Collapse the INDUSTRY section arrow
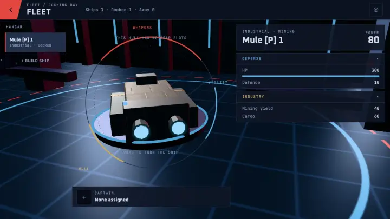390x219 pixels. click(378, 97)
